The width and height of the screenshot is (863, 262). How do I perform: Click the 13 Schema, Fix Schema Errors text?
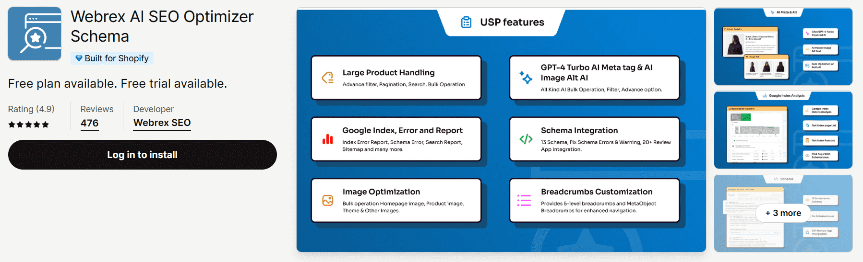(606, 146)
